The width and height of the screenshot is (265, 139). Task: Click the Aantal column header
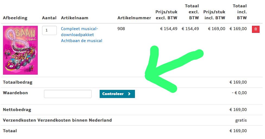[49, 18]
